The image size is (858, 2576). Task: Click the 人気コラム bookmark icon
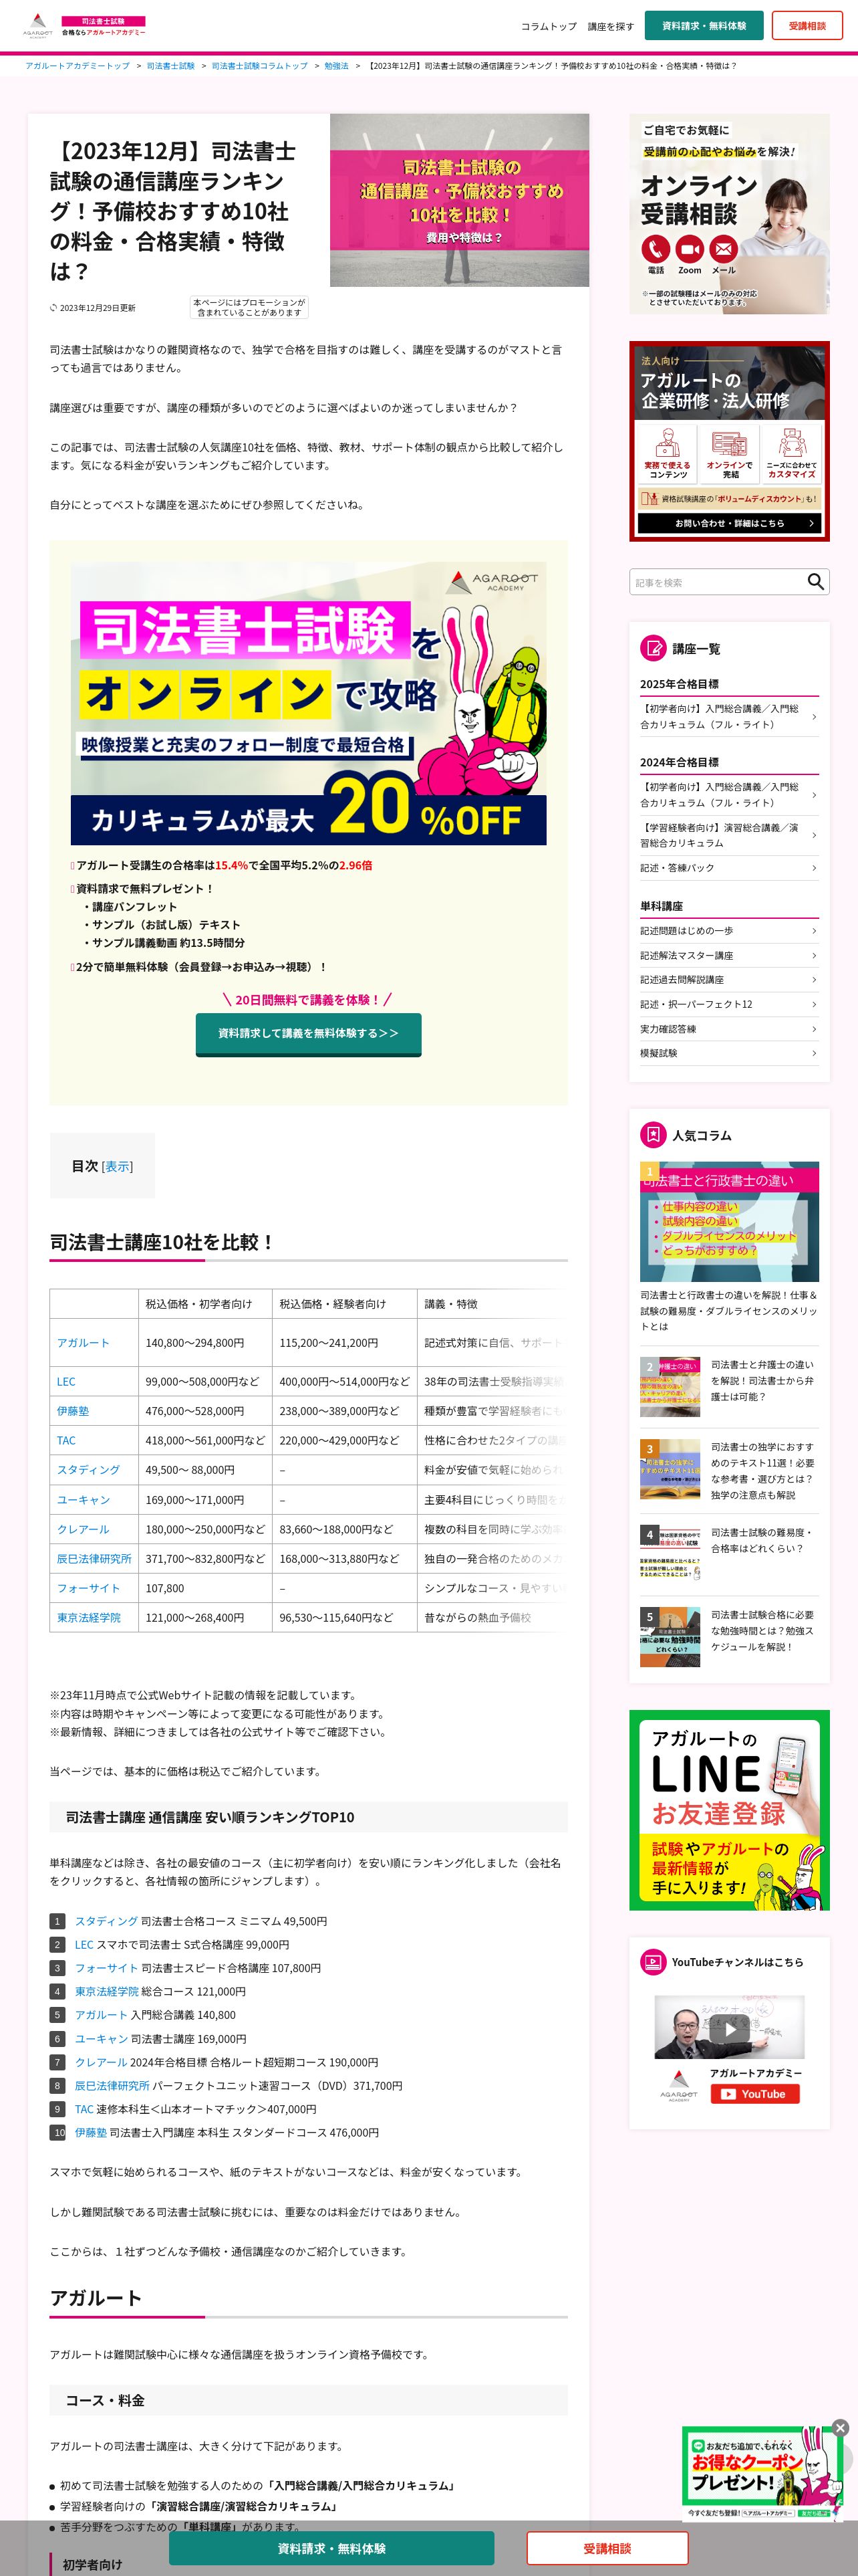[652, 1135]
